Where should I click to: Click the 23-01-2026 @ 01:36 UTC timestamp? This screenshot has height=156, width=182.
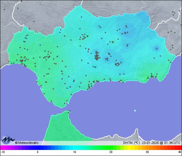(x=161, y=143)
